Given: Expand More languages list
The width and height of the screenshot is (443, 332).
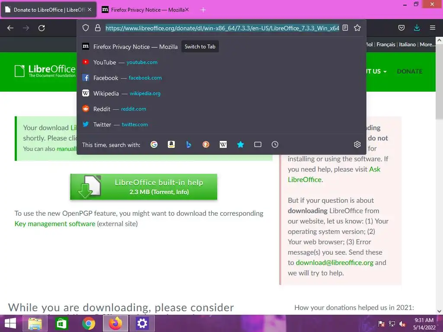Looking at the screenshot, I should pyautogui.click(x=427, y=45).
